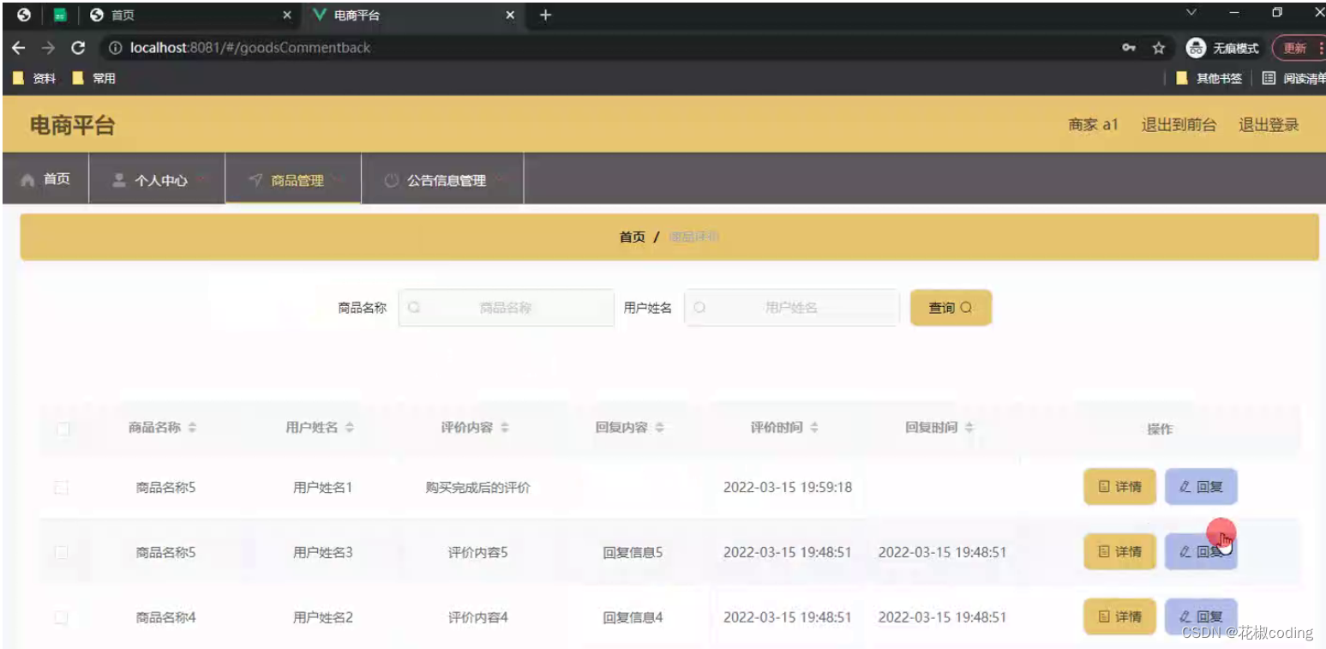This screenshot has width=1326, height=649.
Task: Click the 退出登录 link
Action: [x=1269, y=124]
